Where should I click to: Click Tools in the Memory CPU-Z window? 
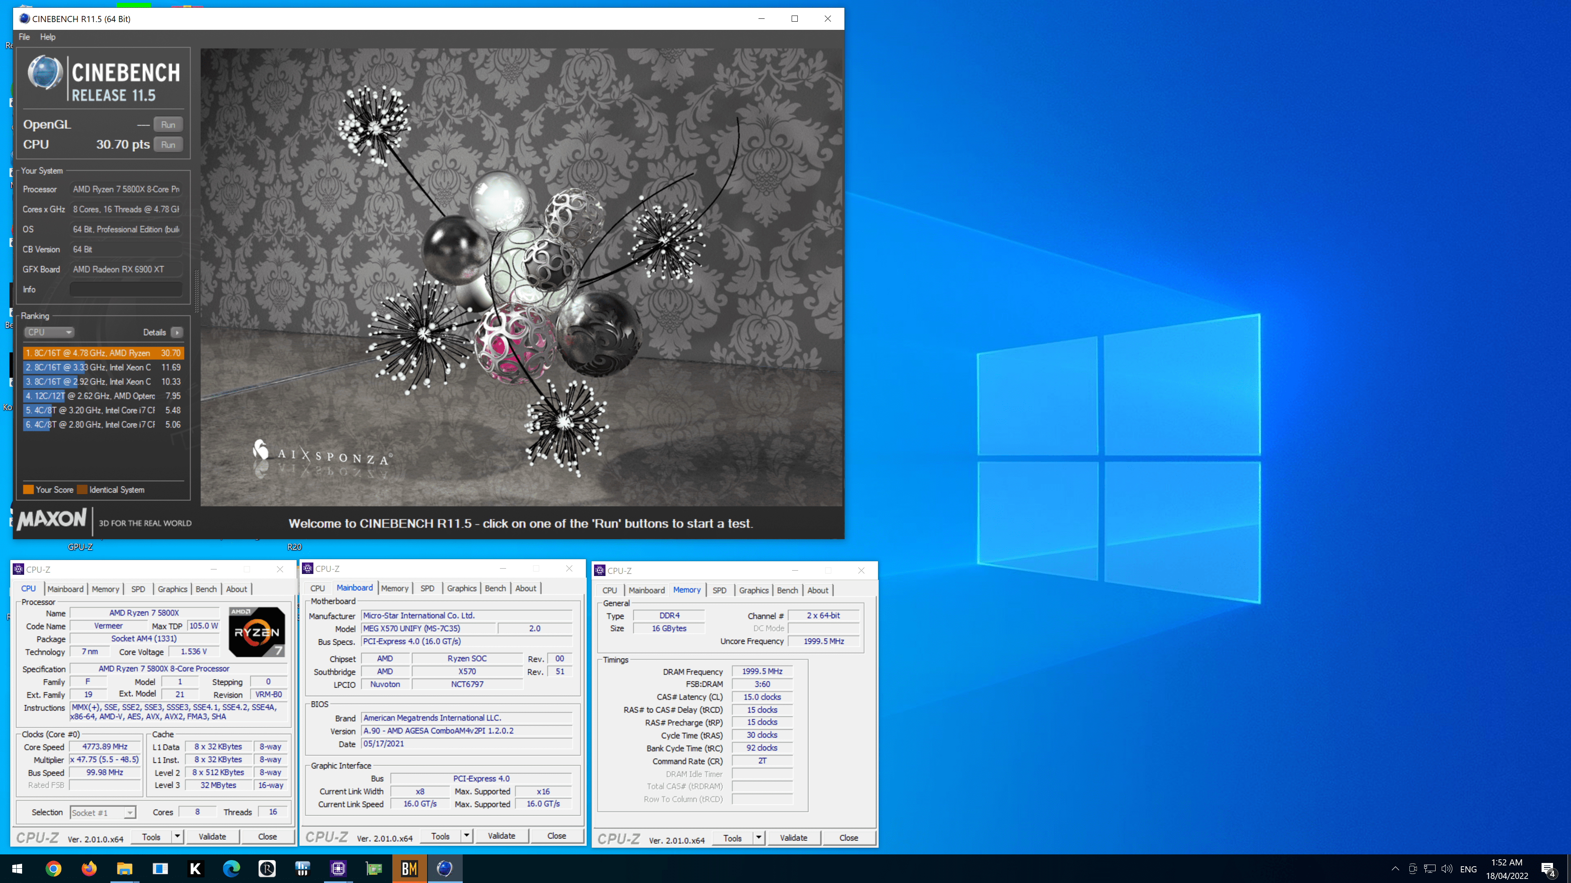pos(732,838)
